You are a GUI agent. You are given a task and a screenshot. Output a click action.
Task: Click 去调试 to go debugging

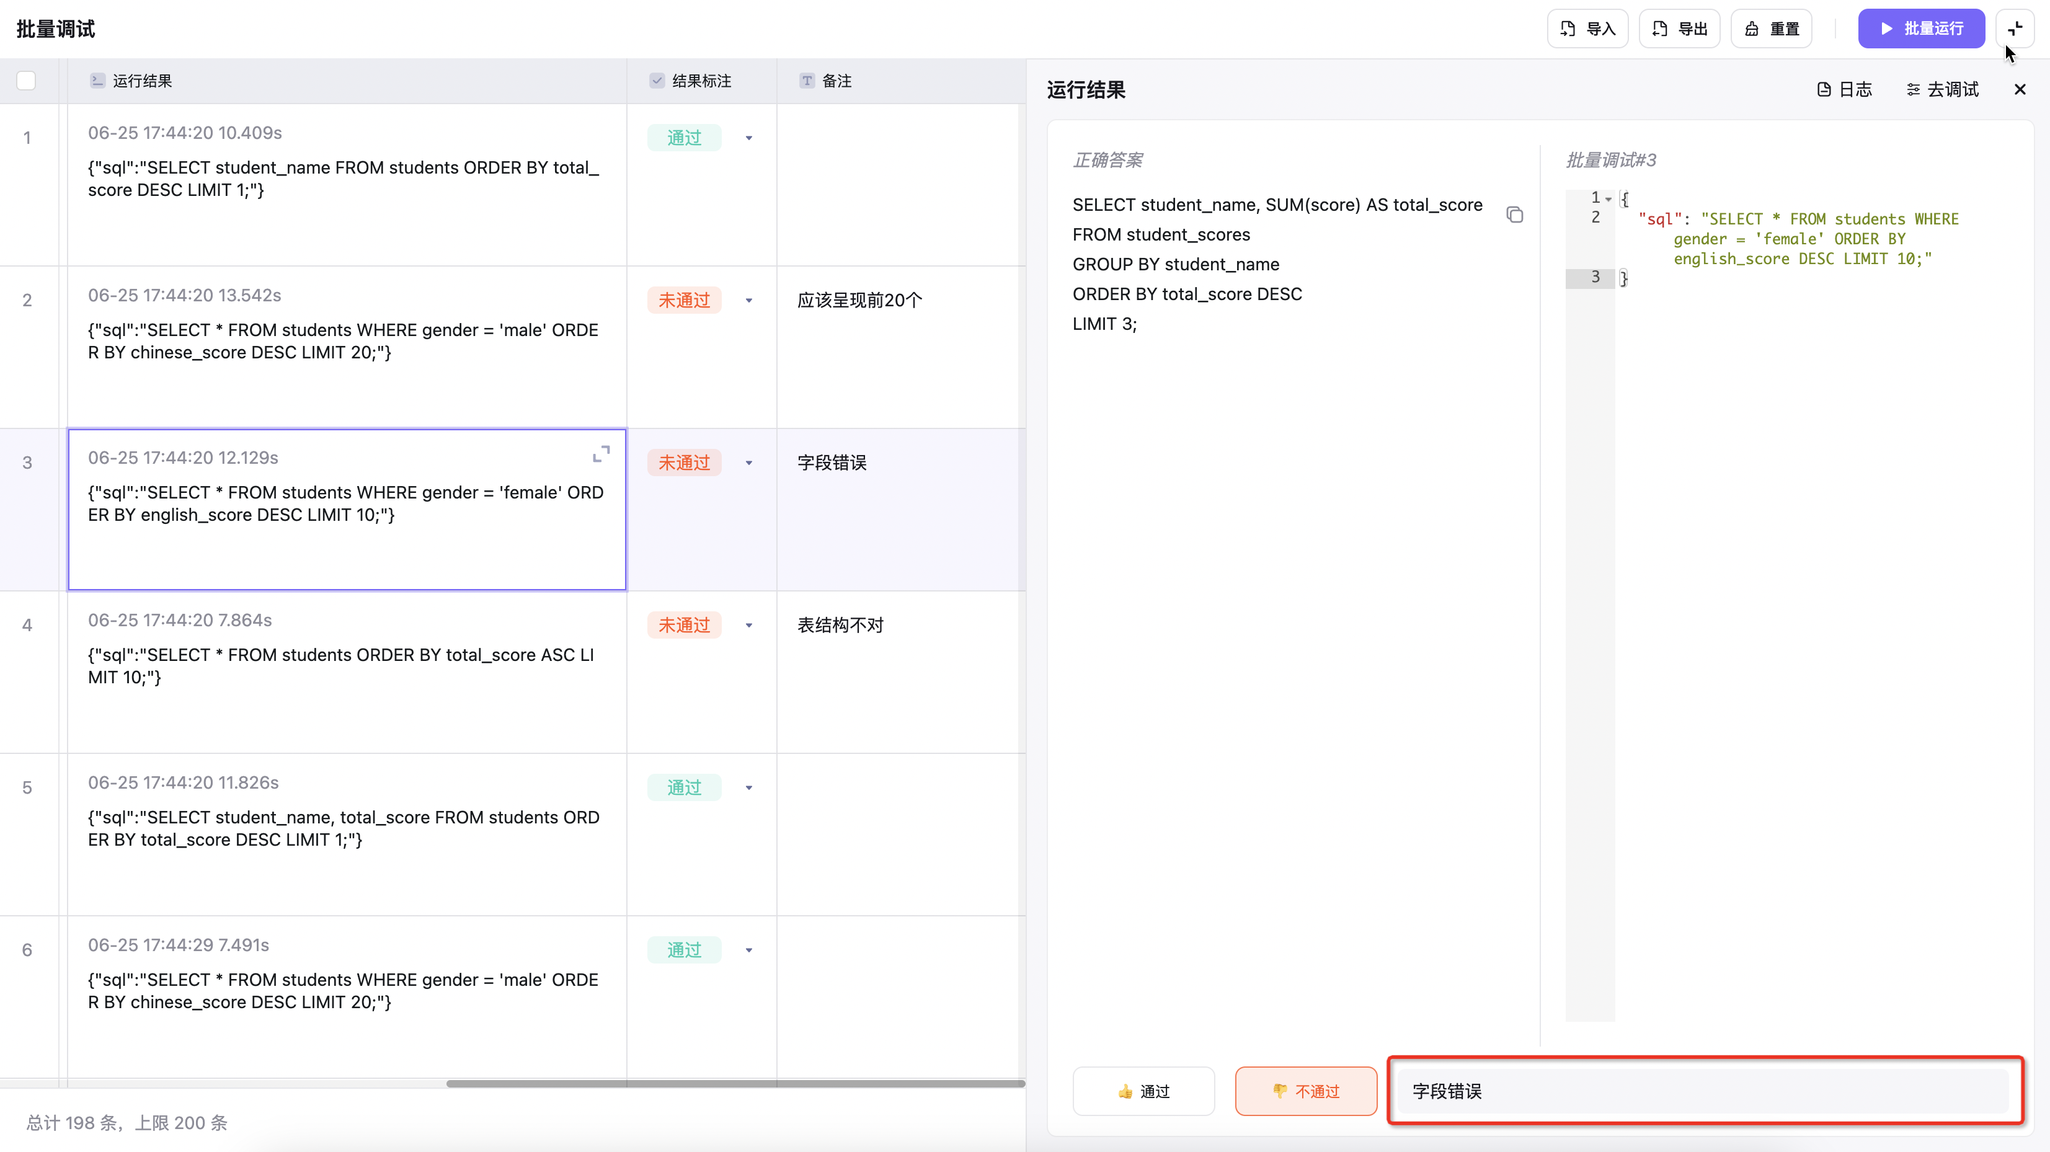1943,89
